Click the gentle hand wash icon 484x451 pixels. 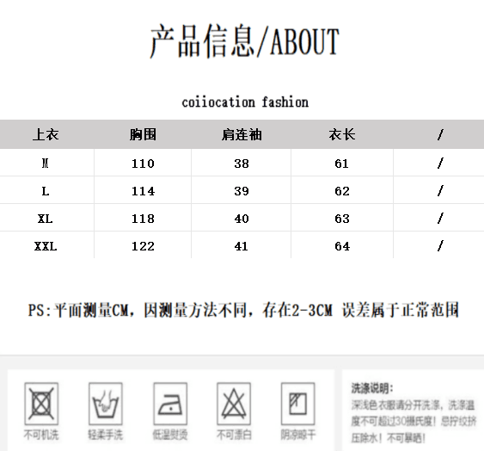tap(106, 404)
